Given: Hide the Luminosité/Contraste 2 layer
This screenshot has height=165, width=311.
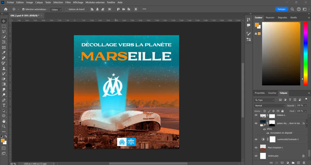Looking at the screenshot, I should click(256, 139).
